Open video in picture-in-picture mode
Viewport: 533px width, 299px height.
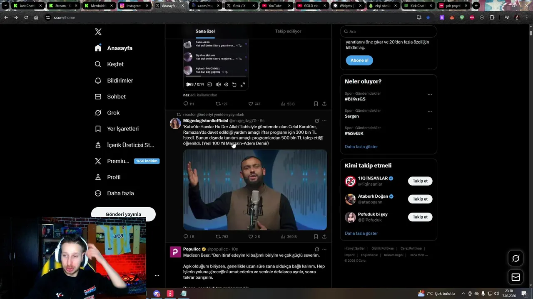234,84
